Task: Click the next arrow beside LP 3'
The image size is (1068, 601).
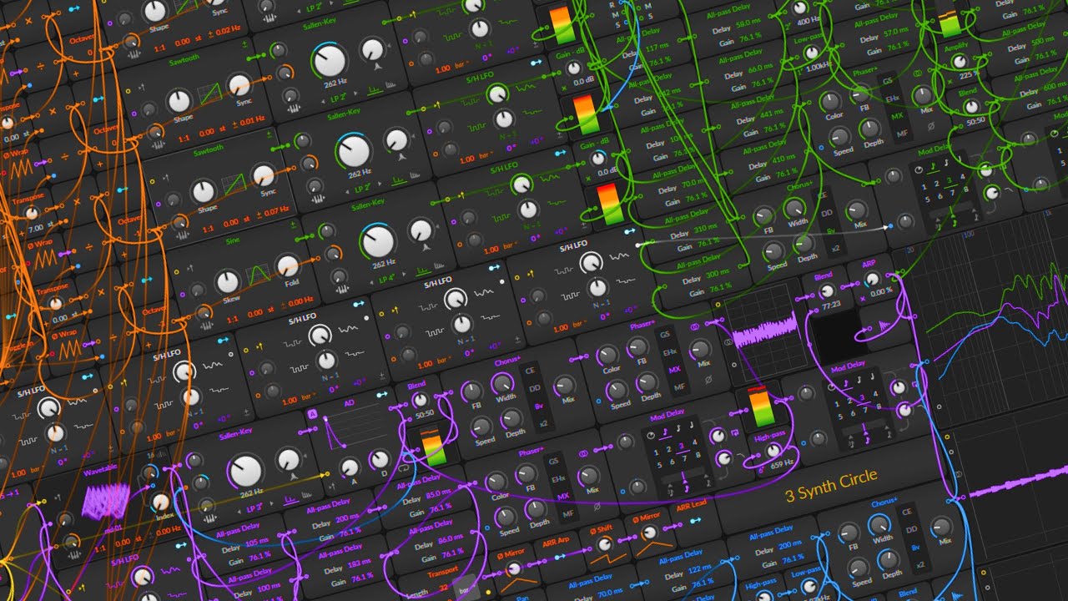Action: point(272,504)
